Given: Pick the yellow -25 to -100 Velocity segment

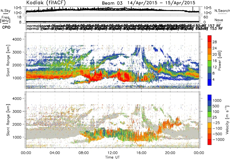Looking at the screenshot, I should coord(210,125).
